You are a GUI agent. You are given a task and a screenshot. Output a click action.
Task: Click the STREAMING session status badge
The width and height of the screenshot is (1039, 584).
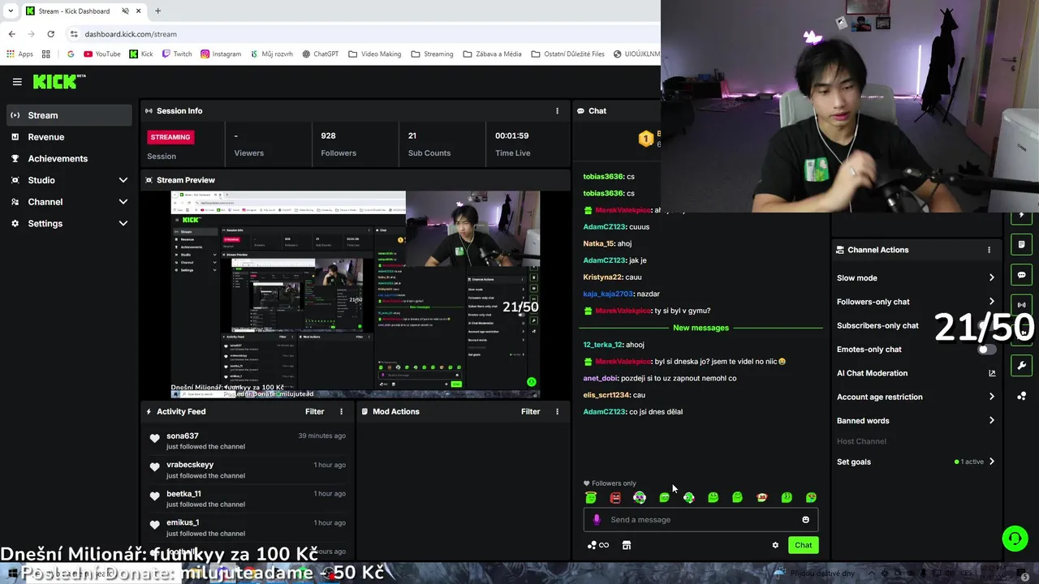point(170,137)
